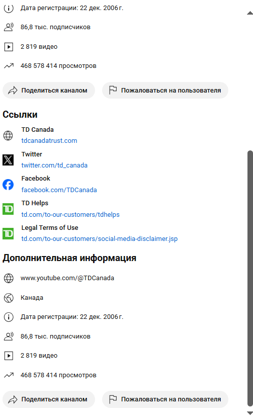
Task: Click the Twitter link title
Action: tap(32, 154)
